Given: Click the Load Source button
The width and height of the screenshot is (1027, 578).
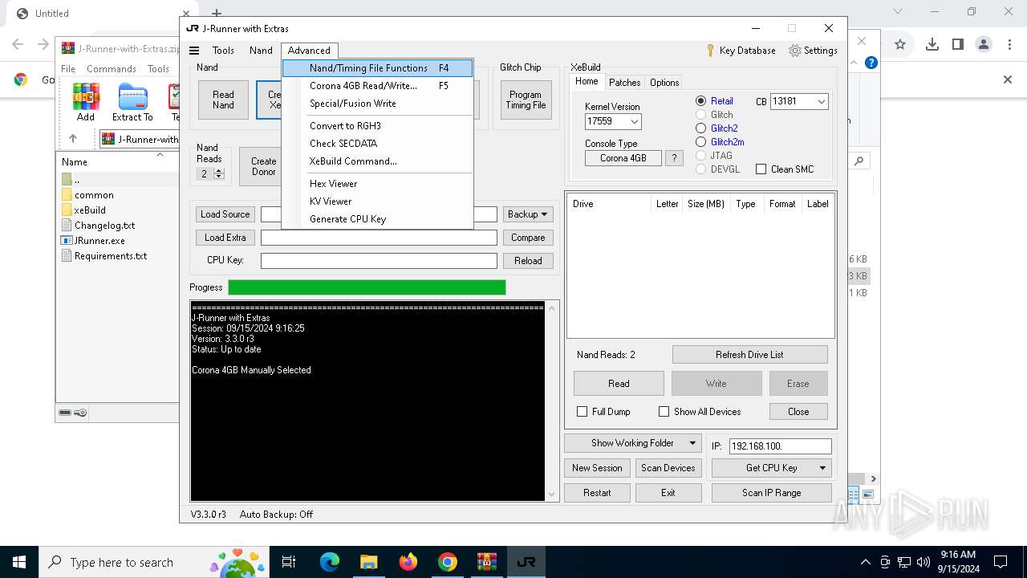Looking at the screenshot, I should click(x=225, y=214).
